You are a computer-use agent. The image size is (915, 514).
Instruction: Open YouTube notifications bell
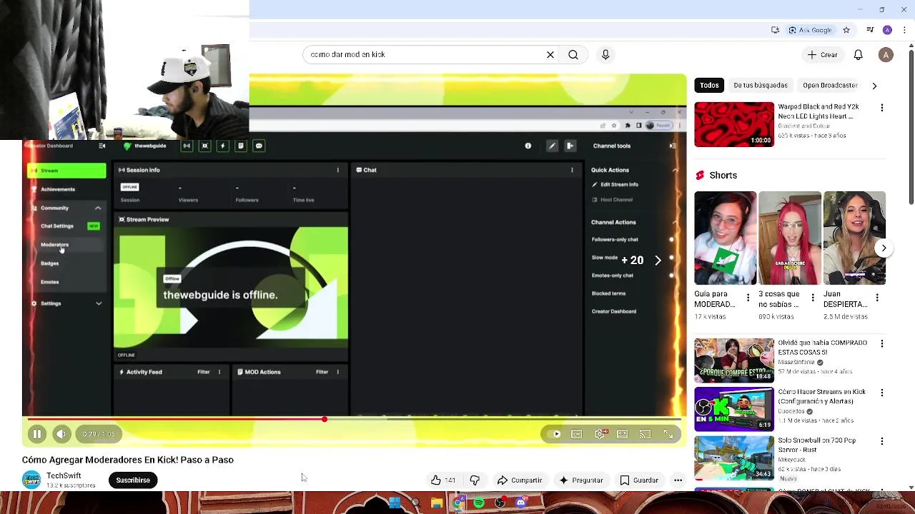click(x=859, y=54)
